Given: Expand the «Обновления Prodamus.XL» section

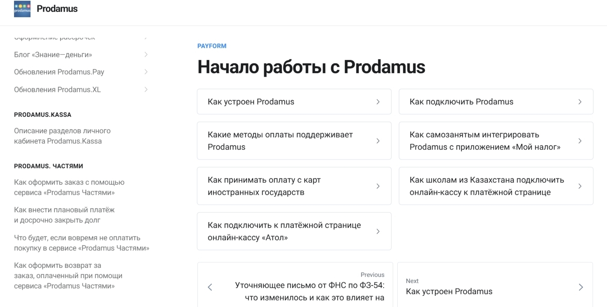Looking at the screenshot, I should click(58, 89).
